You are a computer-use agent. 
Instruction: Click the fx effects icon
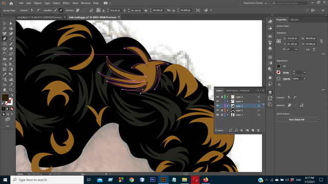pos(279,85)
